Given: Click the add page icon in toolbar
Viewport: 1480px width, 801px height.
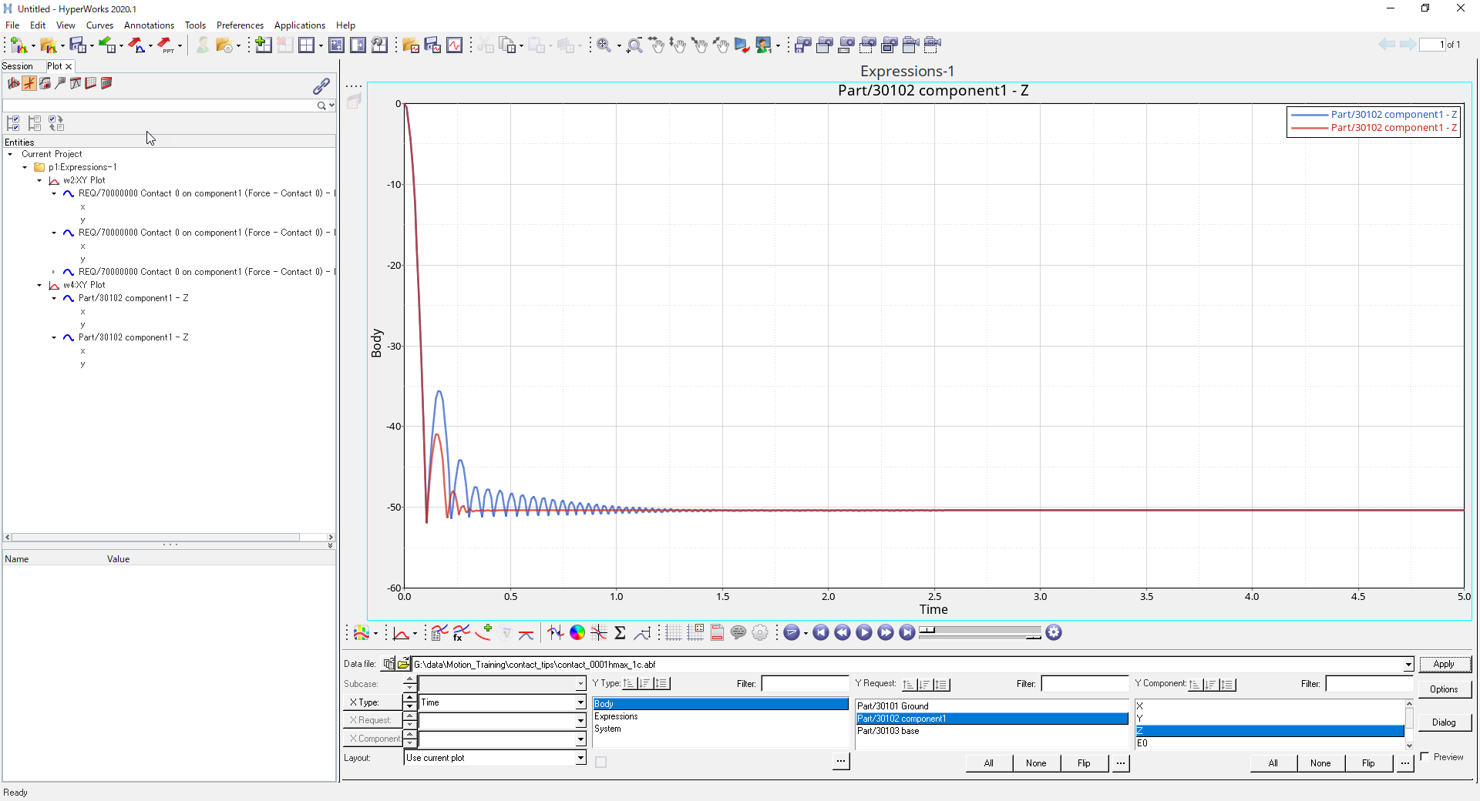Looking at the screenshot, I should (x=264, y=45).
